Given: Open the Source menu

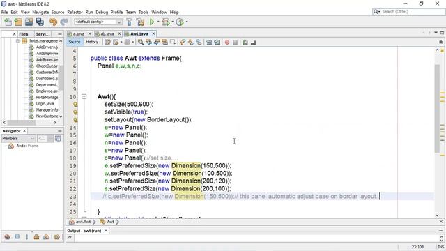Looking at the screenshot, I should (58, 13).
